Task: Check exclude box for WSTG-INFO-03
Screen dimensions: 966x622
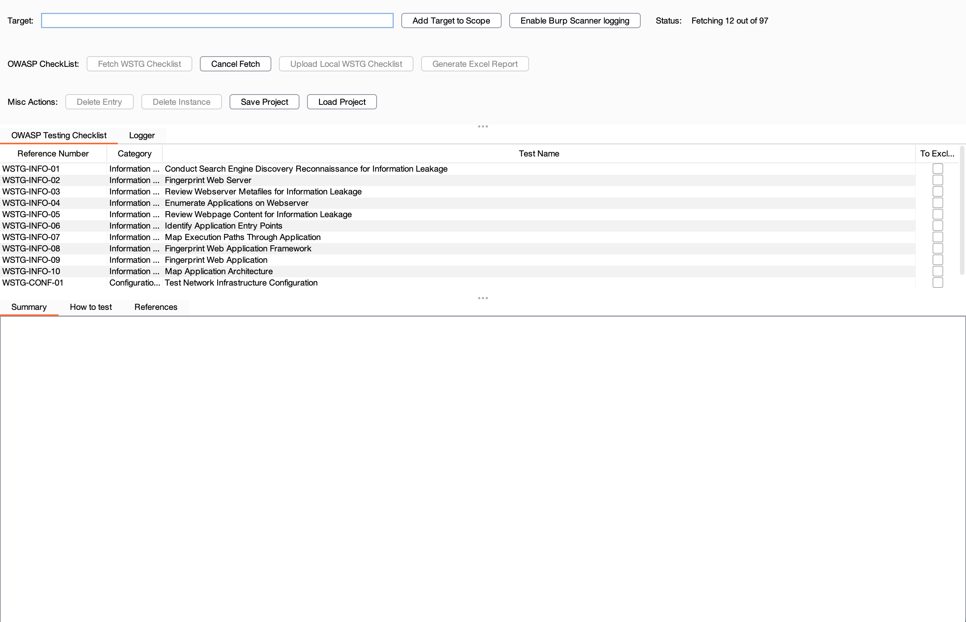Action: (x=938, y=191)
